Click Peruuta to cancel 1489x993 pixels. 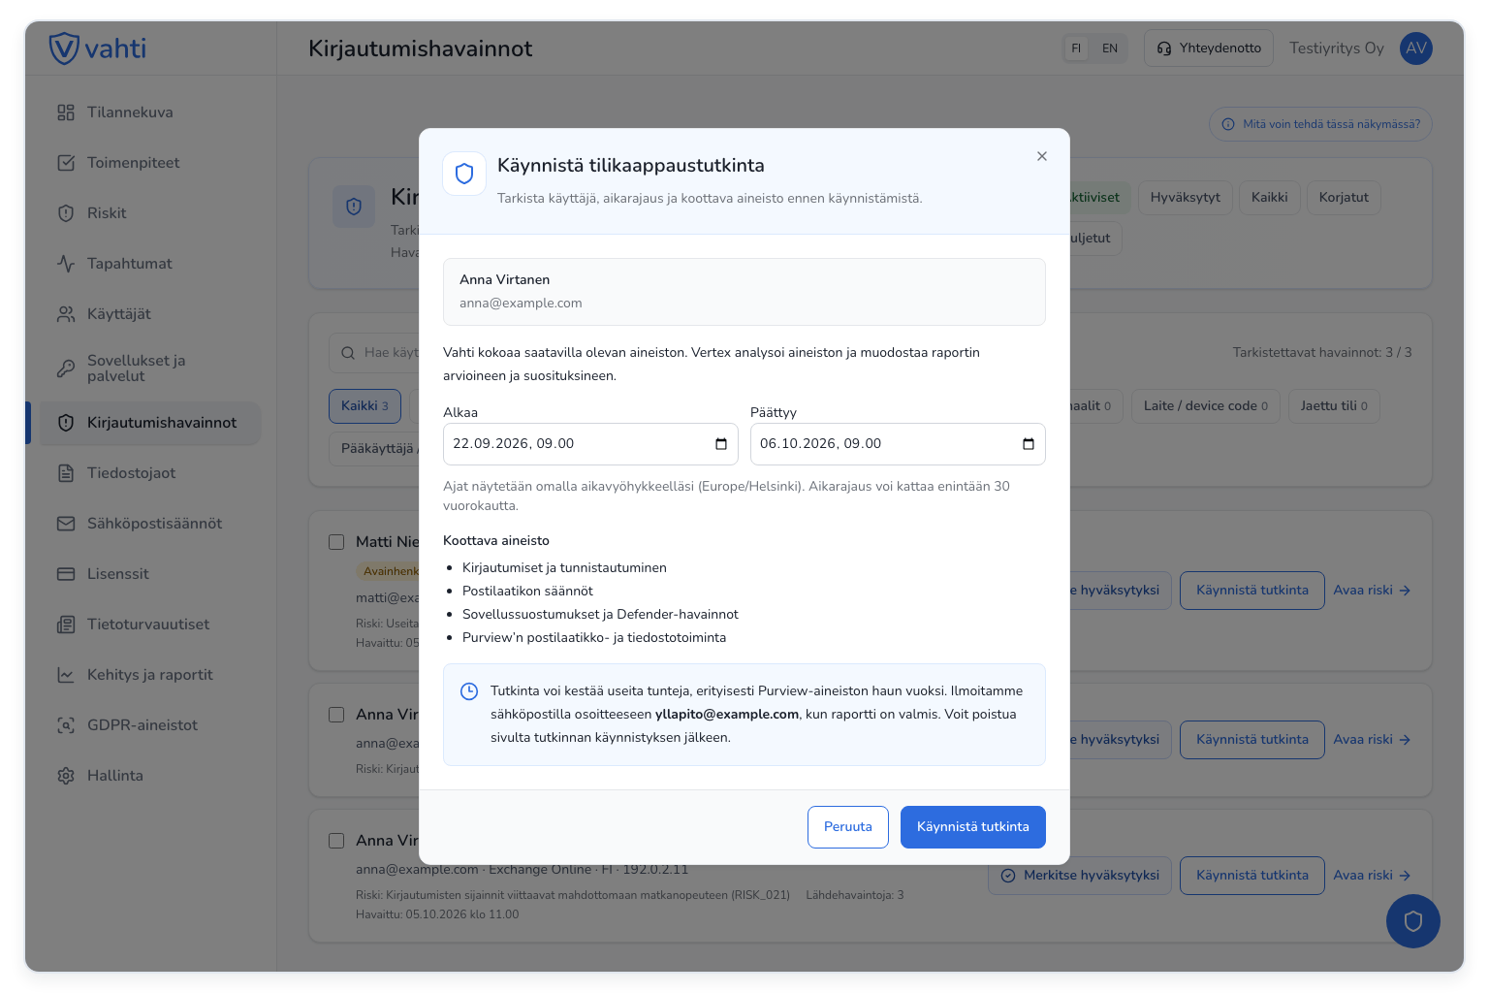[848, 827]
